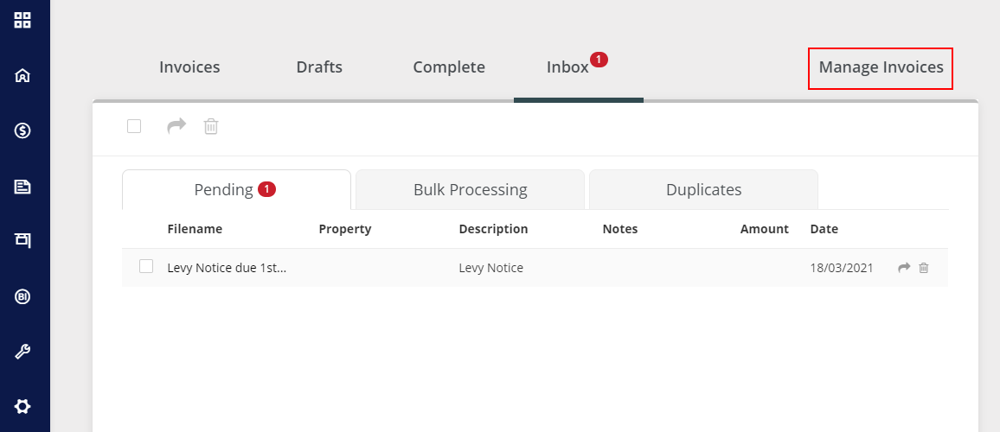Image resolution: width=1000 pixels, height=432 pixels.
Task: Click the Manage Invoices button
Action: [881, 67]
